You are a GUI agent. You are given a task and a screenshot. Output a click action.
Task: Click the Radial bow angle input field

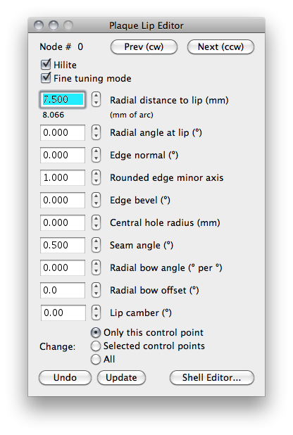[63, 267]
